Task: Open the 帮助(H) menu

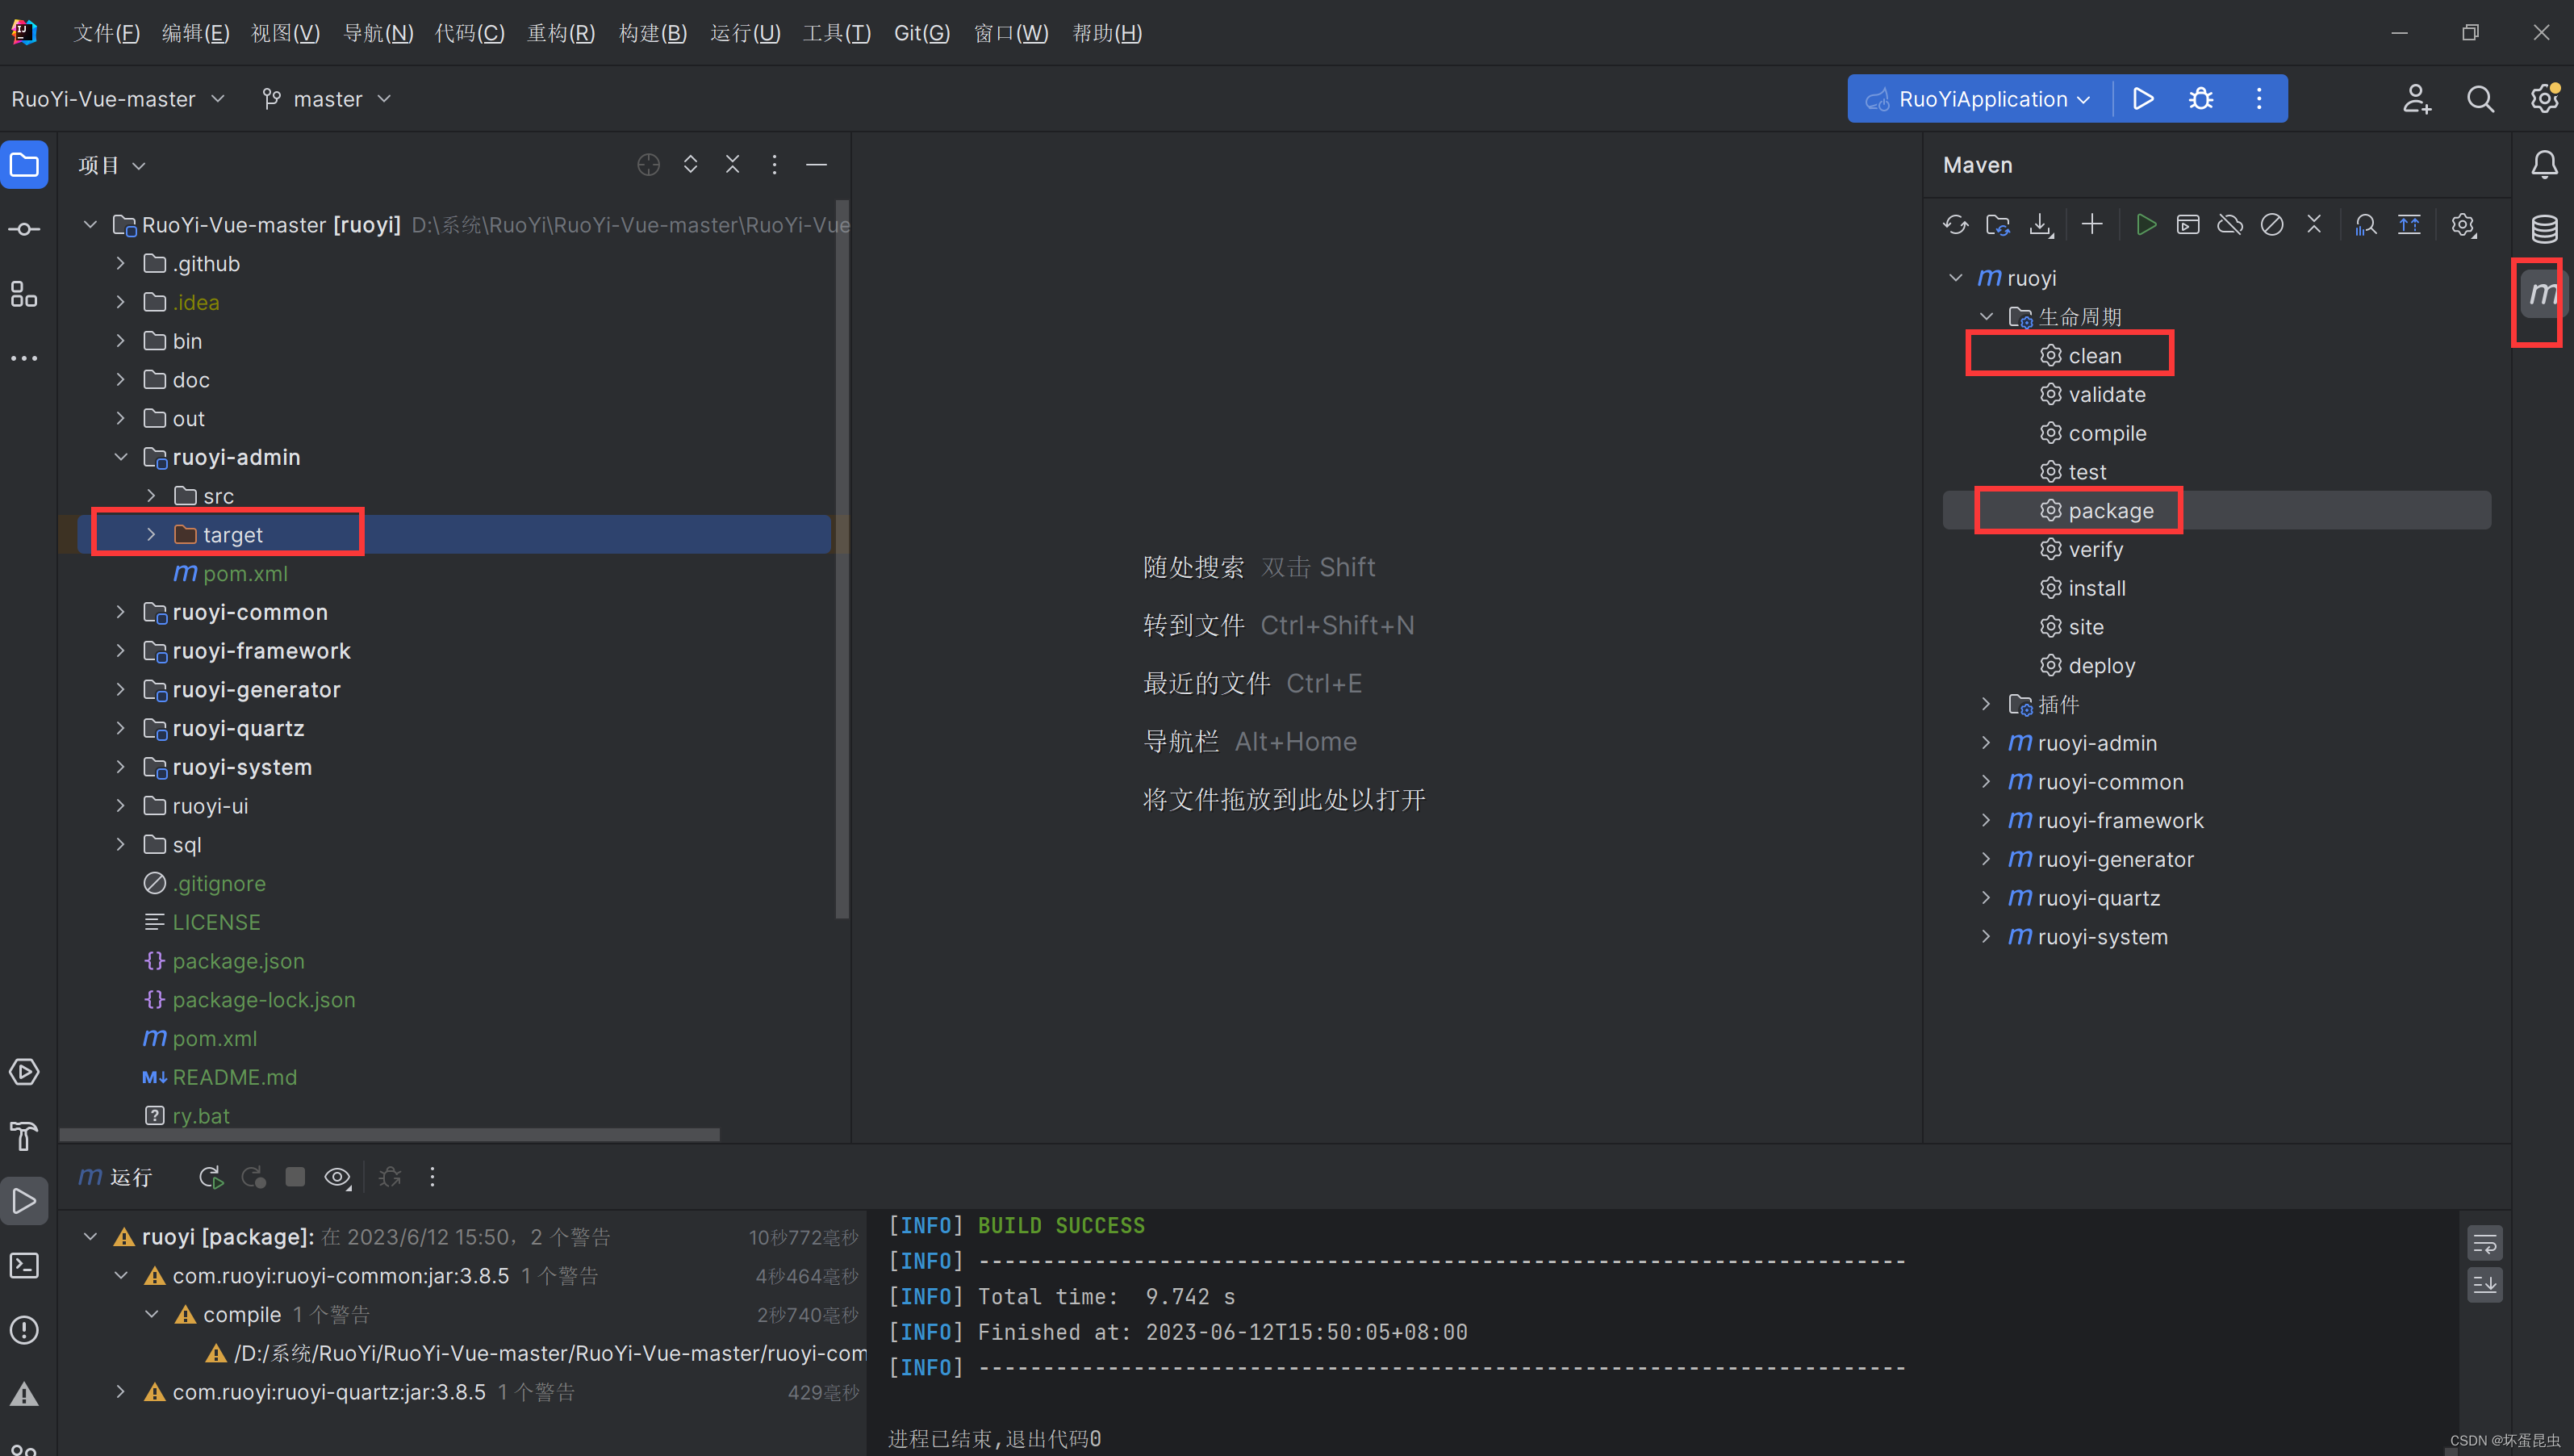Action: click(1108, 33)
